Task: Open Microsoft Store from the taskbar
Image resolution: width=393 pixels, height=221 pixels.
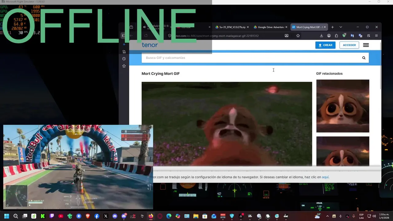Action: [x=205, y=216]
